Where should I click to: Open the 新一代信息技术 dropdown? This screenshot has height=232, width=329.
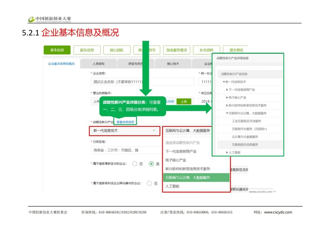tap(125, 131)
